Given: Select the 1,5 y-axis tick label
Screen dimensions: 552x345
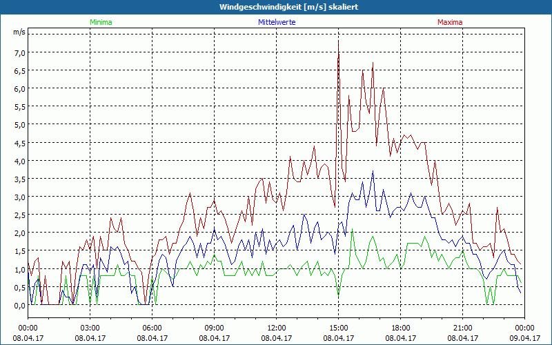Looking at the screenshot, I should [19, 251].
